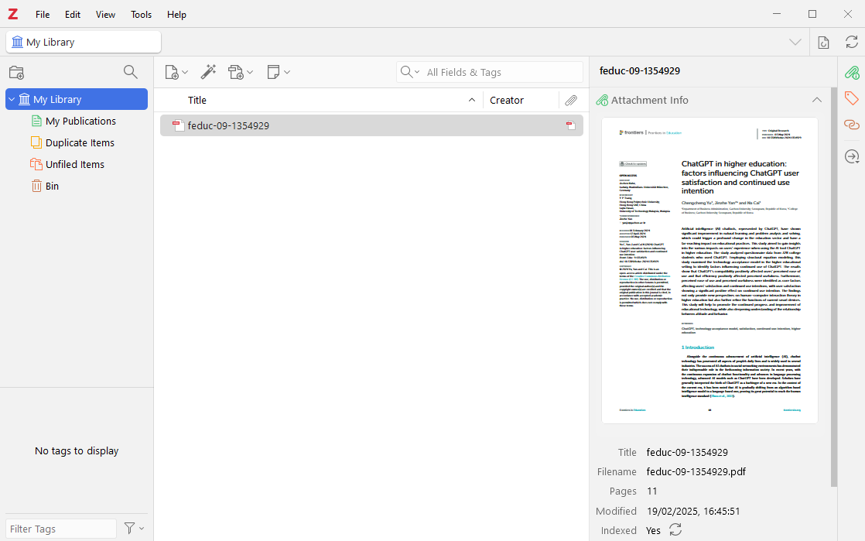The height and width of the screenshot is (541, 865).
Task: Open the New Note dropdown
Action: [x=278, y=72]
